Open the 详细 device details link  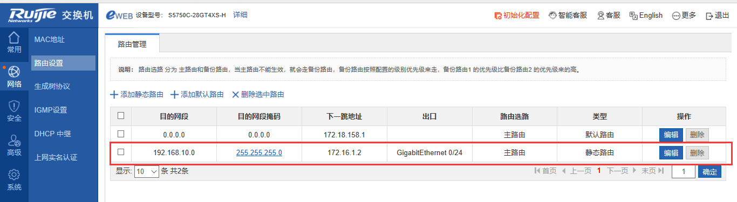(240, 15)
